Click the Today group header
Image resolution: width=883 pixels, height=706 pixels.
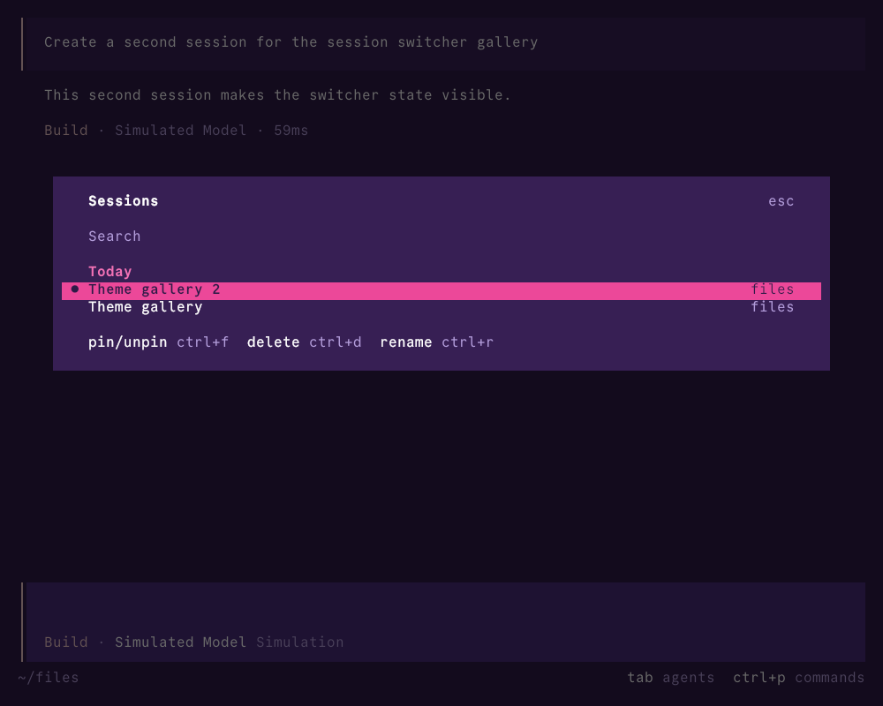(109, 272)
